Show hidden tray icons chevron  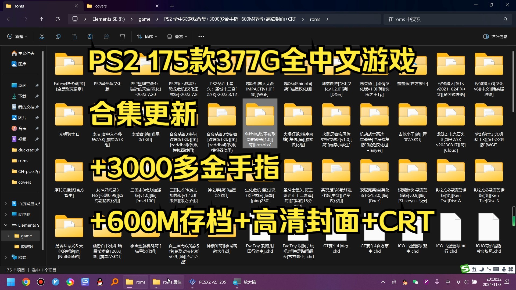pyautogui.click(x=383, y=282)
